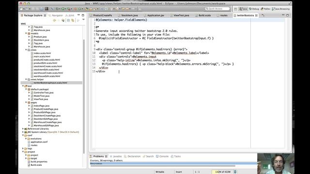The width and height of the screenshot is (310, 174).
Task: Select main.scala.html file
Action: pos(42,57)
